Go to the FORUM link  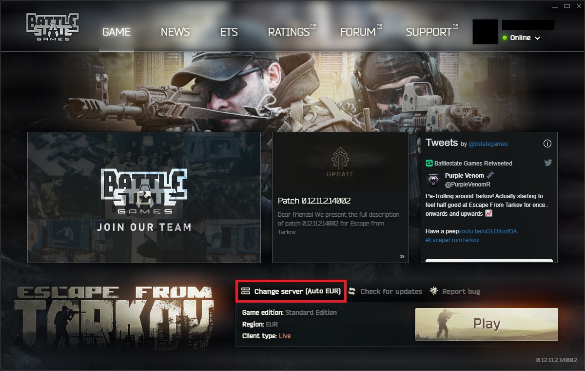(x=361, y=31)
